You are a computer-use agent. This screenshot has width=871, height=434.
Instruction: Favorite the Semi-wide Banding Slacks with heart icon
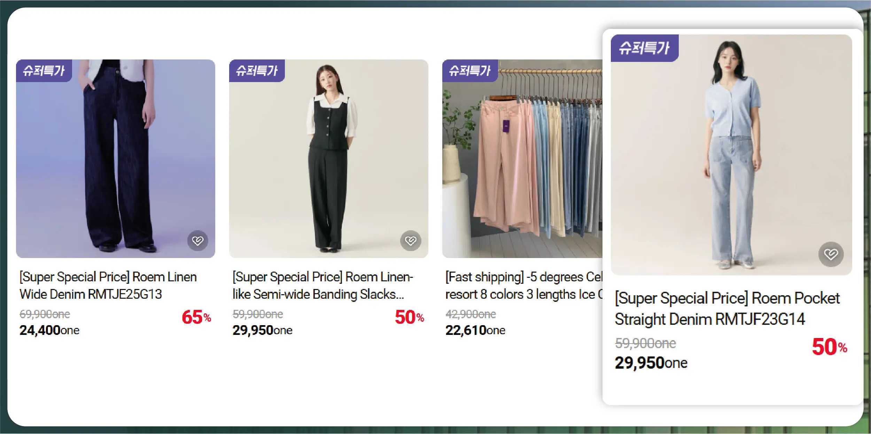point(411,241)
